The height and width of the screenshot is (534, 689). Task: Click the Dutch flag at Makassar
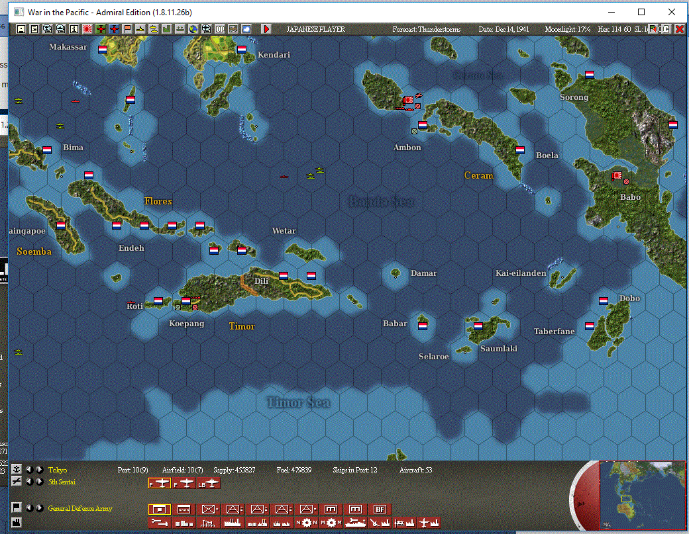(103, 50)
